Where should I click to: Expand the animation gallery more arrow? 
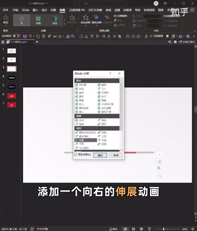64,24
